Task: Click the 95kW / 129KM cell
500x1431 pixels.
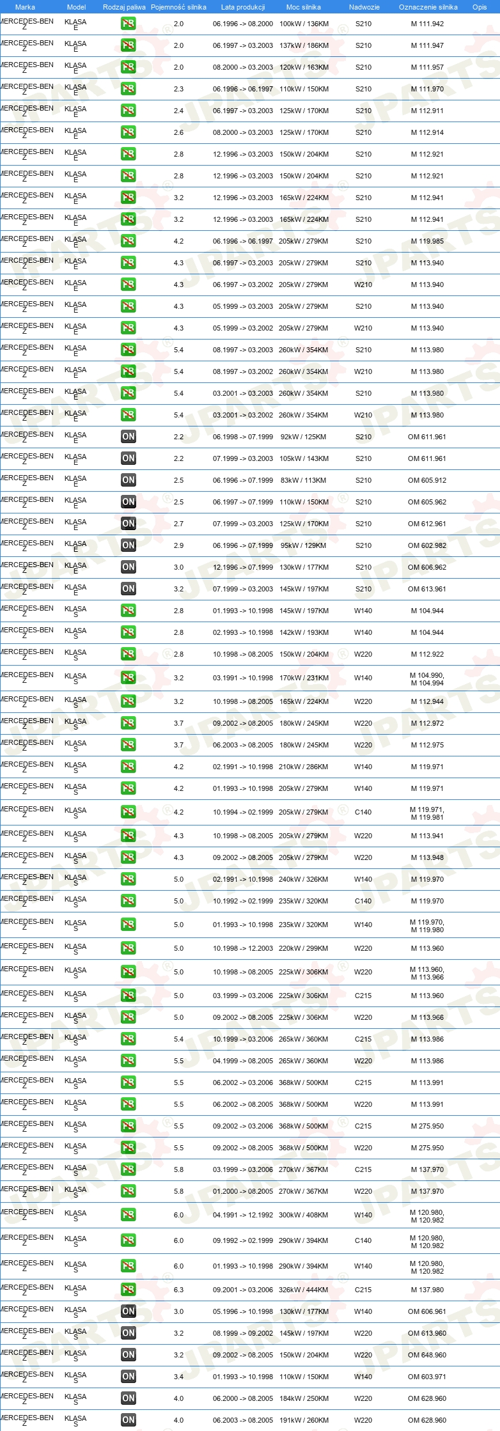Action: pos(304,545)
